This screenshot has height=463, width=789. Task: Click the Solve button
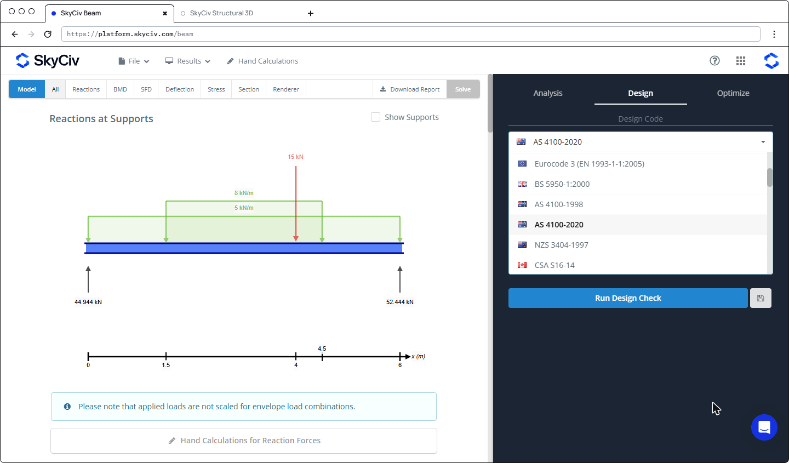(x=463, y=89)
